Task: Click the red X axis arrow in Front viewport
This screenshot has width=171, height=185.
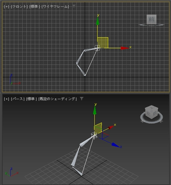Action: (x=125, y=48)
